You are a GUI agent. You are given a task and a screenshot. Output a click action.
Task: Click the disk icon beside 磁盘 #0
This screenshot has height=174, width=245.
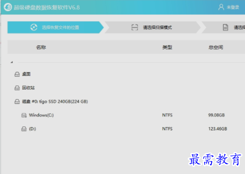click(x=17, y=102)
